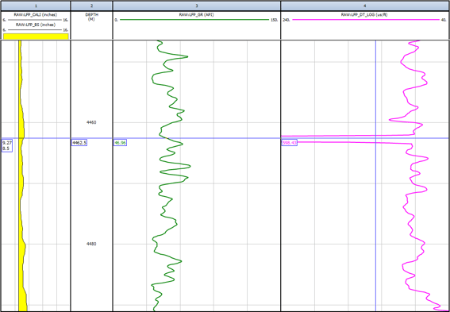Click the RAW:LFP_BS (inches) curve label
This screenshot has width=450, height=312.
click(36, 25)
